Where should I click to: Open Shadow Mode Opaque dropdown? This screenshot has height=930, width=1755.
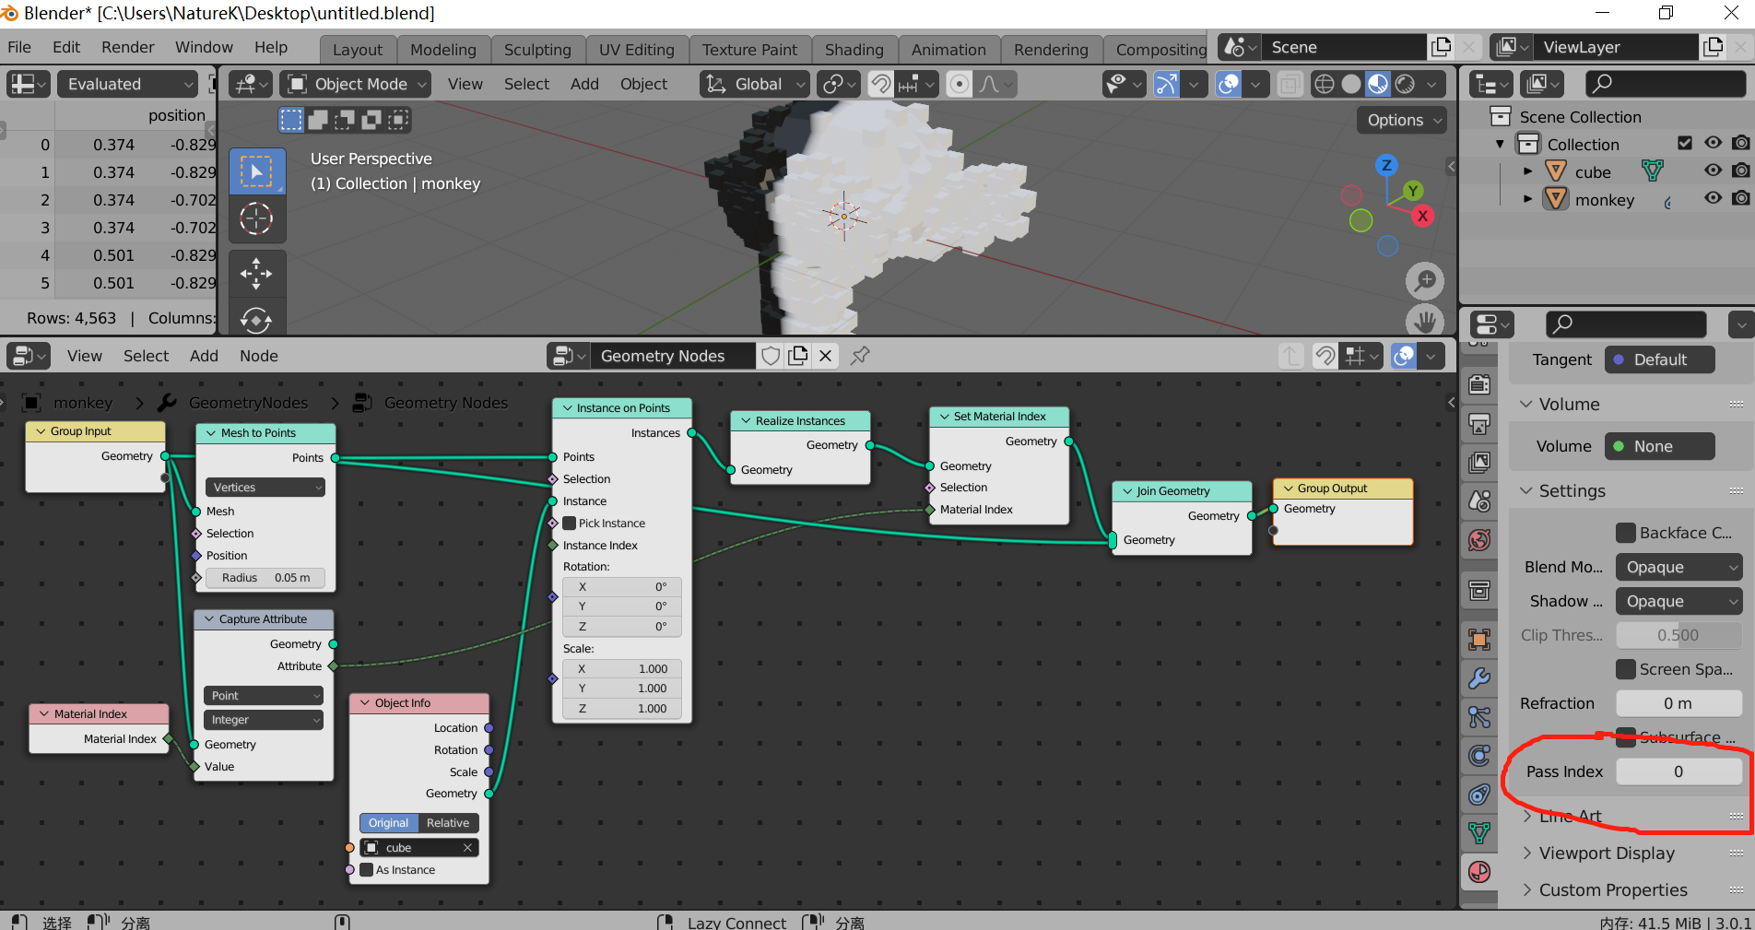coord(1678,601)
